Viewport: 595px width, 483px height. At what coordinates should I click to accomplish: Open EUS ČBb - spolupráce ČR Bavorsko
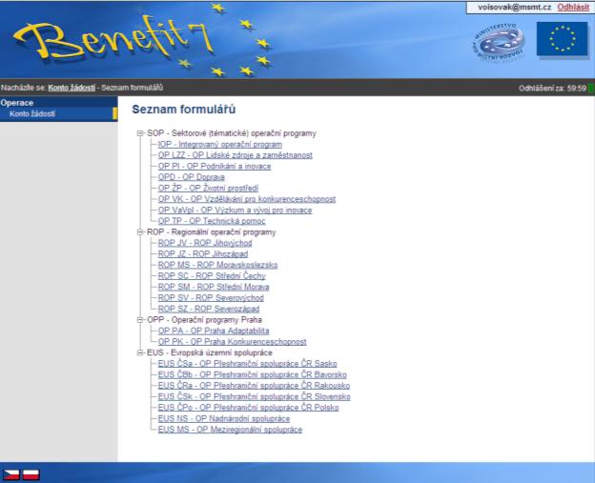(x=253, y=375)
